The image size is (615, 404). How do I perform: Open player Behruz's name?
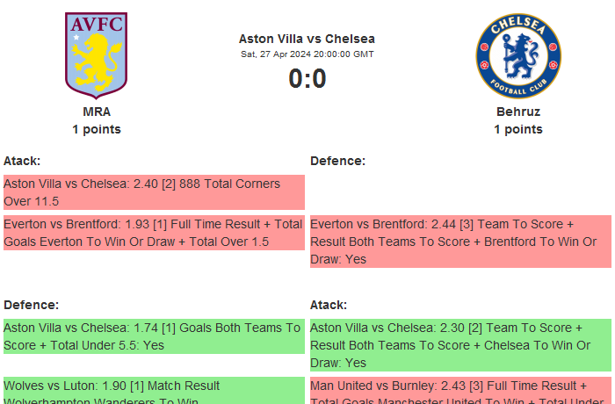click(517, 112)
